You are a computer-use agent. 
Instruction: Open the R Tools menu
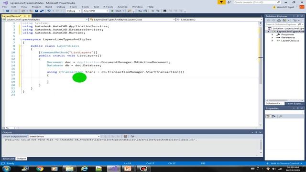coord(108,7)
